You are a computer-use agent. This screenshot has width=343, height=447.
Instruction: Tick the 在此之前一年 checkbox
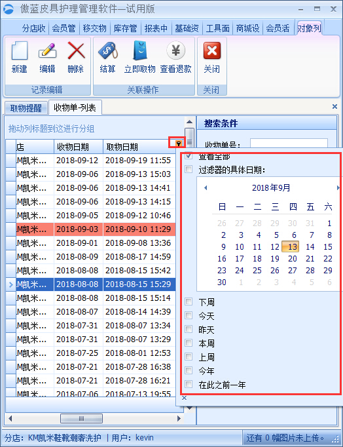(189, 384)
